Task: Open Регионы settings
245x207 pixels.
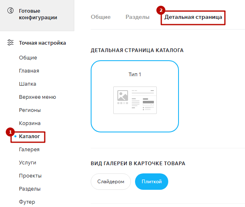Action: coord(30,110)
